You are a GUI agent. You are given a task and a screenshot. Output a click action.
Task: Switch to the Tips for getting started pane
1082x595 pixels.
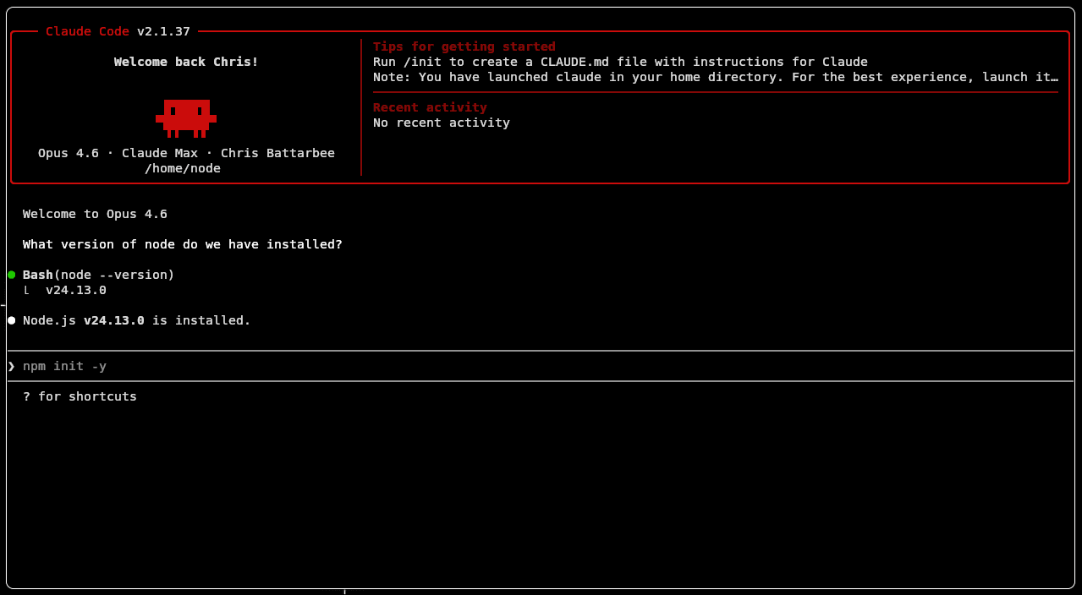point(464,46)
